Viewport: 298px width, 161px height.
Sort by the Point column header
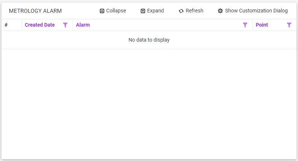tap(262, 25)
